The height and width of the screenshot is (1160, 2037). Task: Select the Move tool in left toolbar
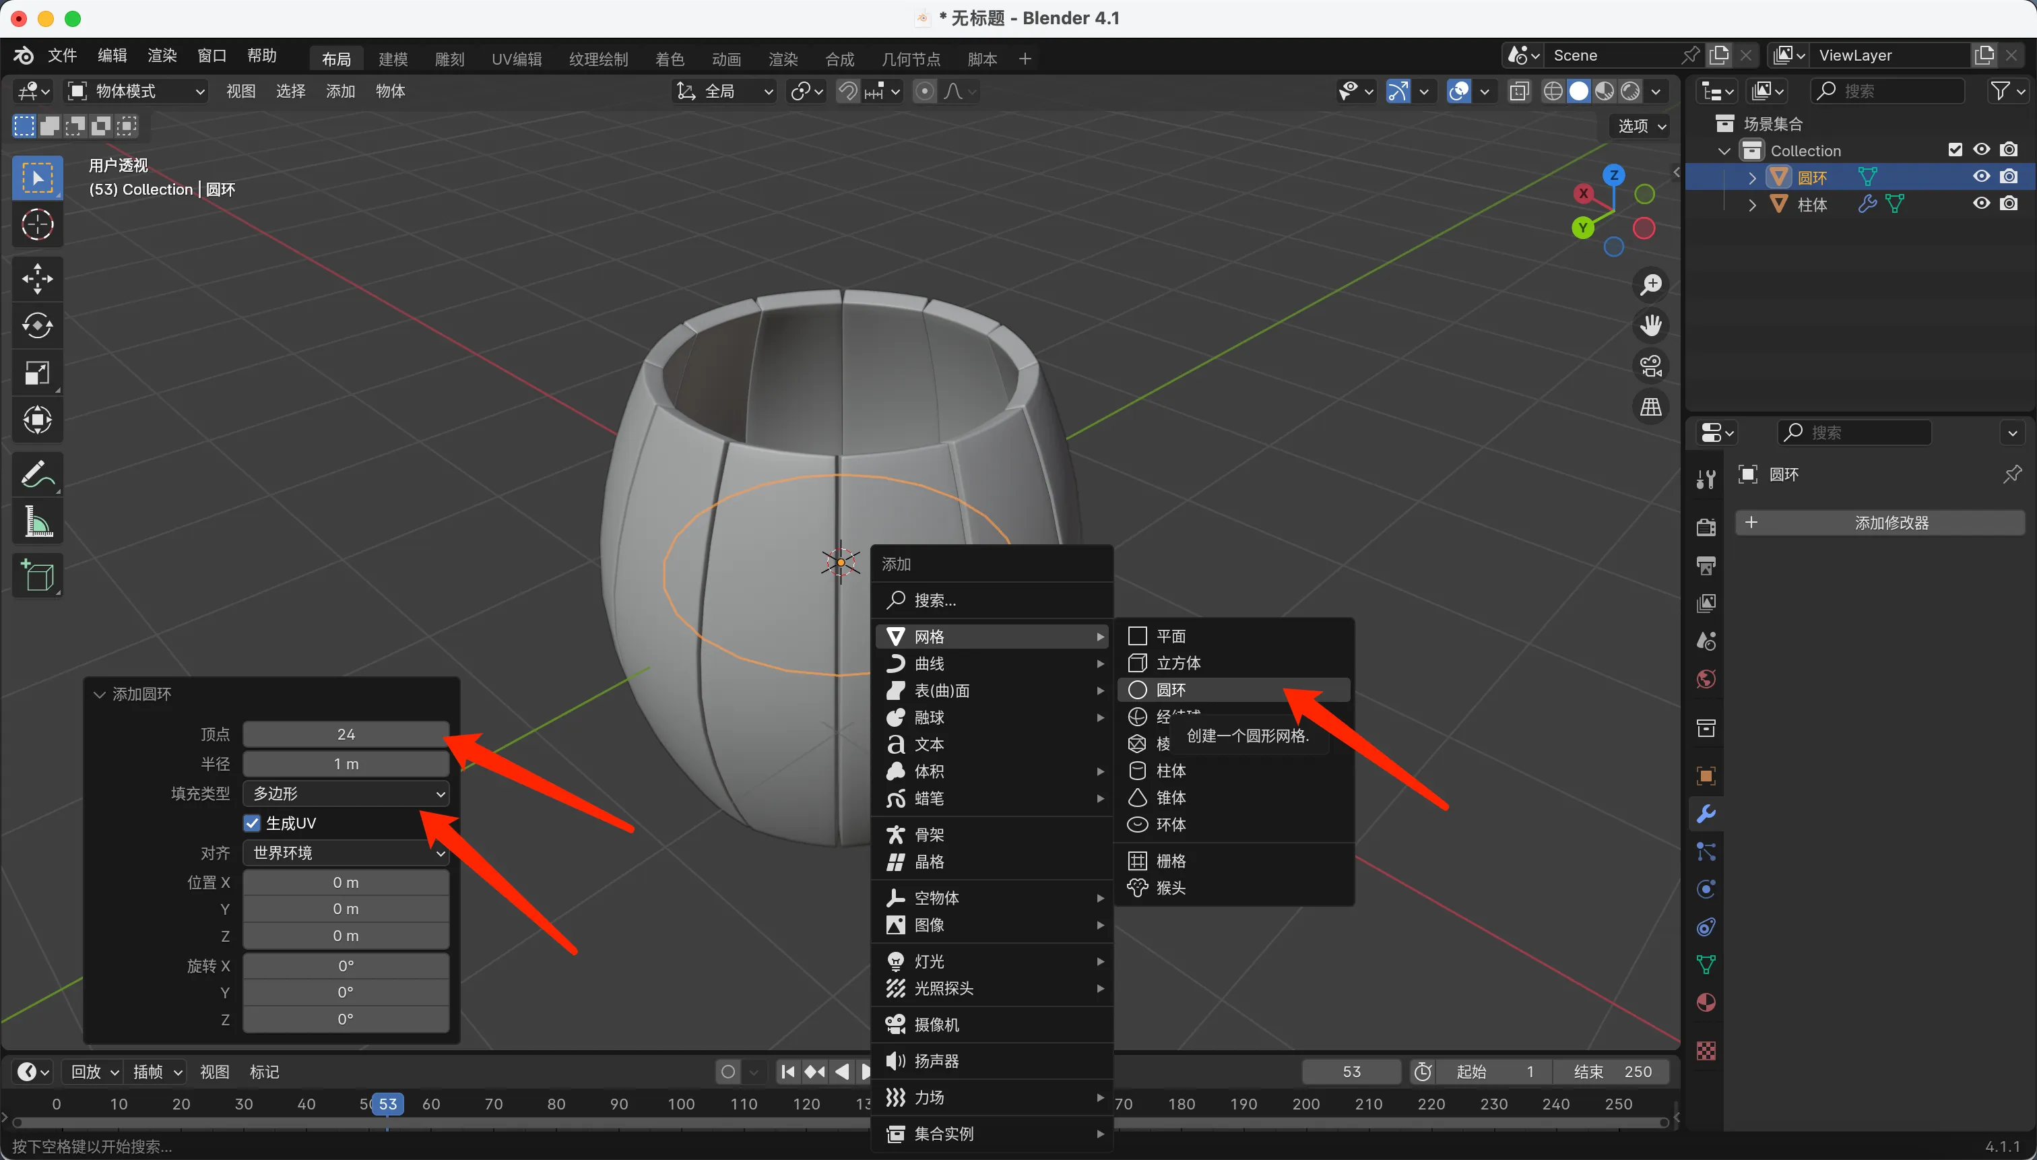coord(36,279)
